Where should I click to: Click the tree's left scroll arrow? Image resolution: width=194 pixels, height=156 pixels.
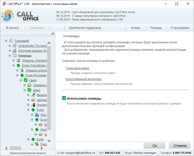tap(7, 148)
